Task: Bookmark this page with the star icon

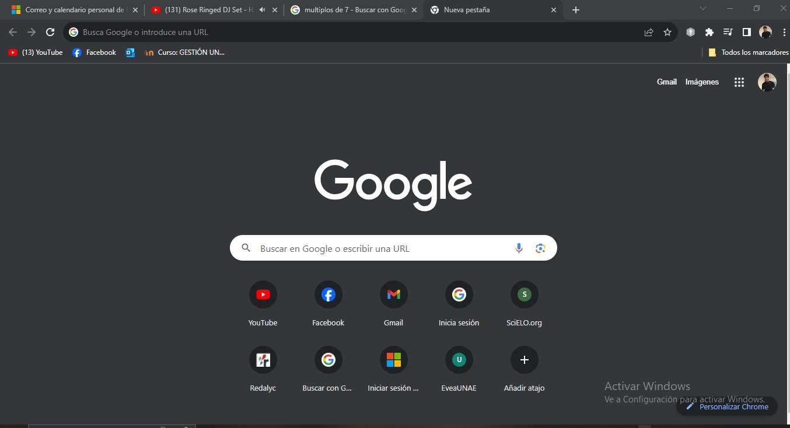Action: (x=667, y=32)
